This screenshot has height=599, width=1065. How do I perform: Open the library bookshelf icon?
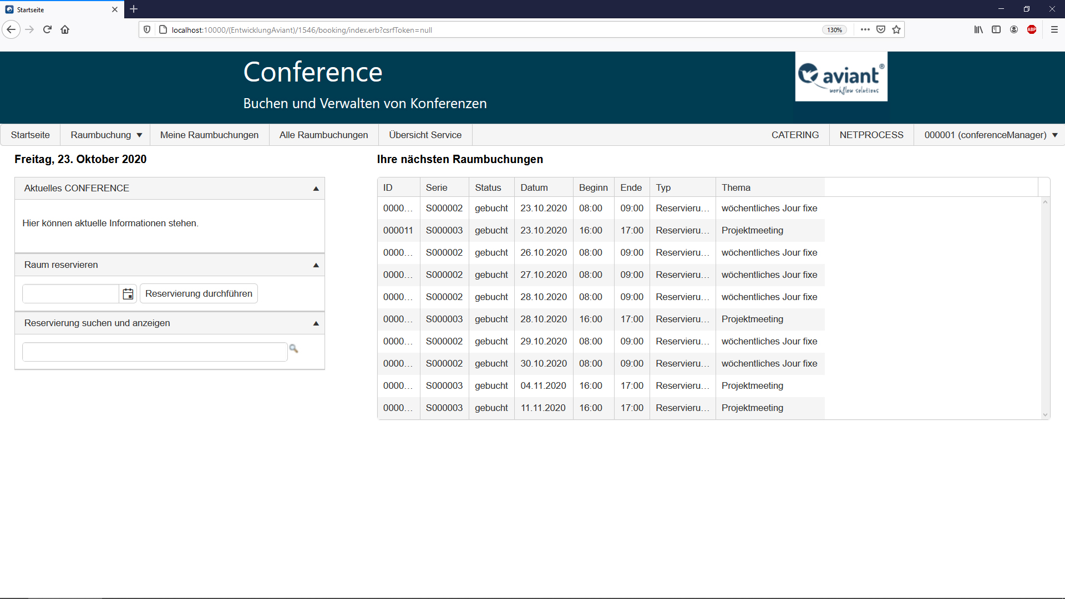(978, 29)
